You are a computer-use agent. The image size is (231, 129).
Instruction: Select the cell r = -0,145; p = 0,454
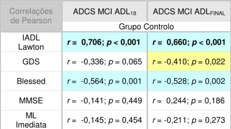[x=105, y=120]
